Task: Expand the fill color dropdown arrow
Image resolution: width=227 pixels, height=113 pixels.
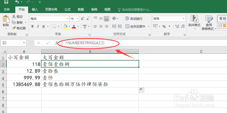Action: [x=70, y=26]
